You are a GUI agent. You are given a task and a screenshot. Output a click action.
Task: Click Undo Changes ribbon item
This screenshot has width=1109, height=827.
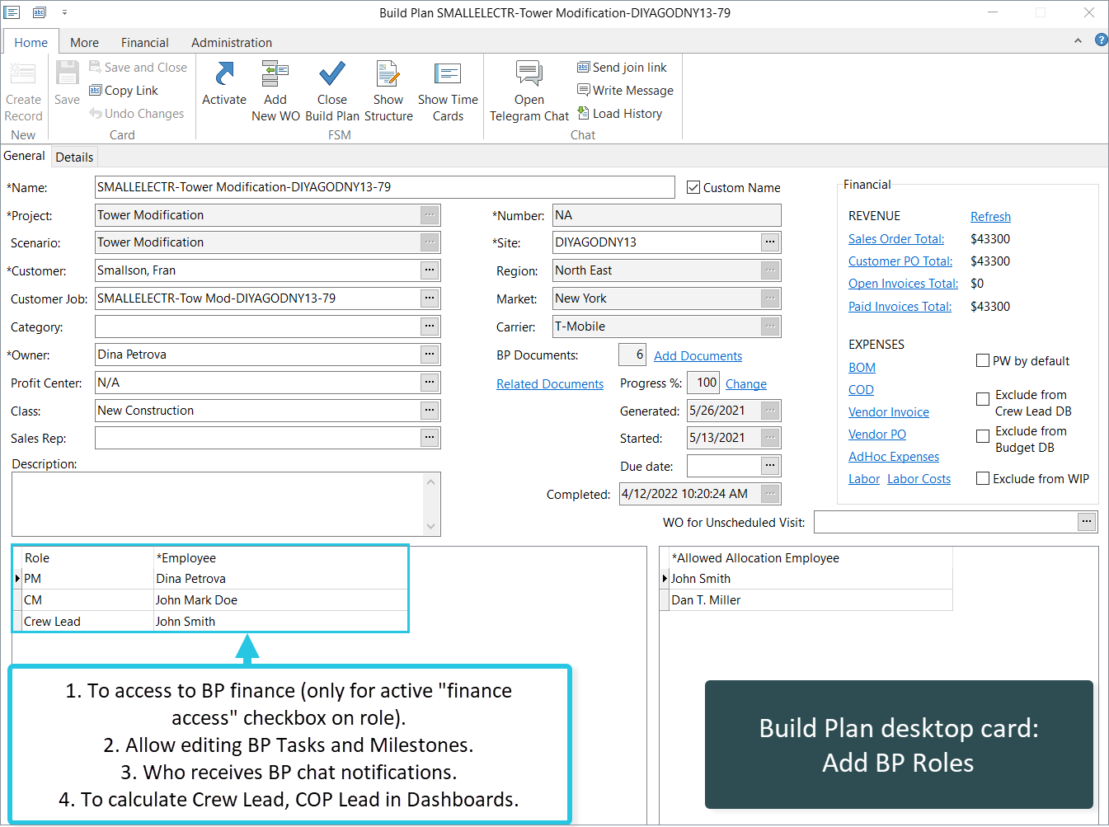click(x=137, y=114)
